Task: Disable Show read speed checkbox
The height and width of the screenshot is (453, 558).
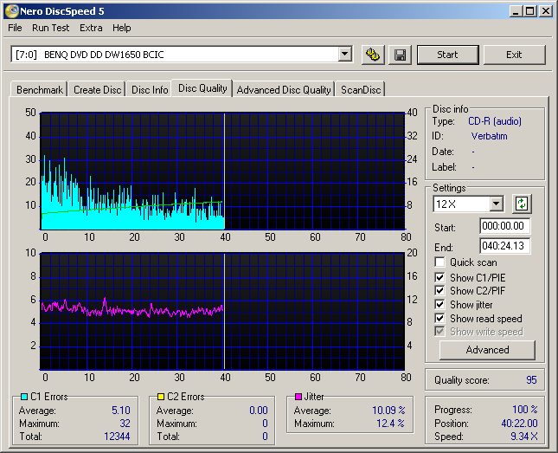Action: click(x=440, y=319)
